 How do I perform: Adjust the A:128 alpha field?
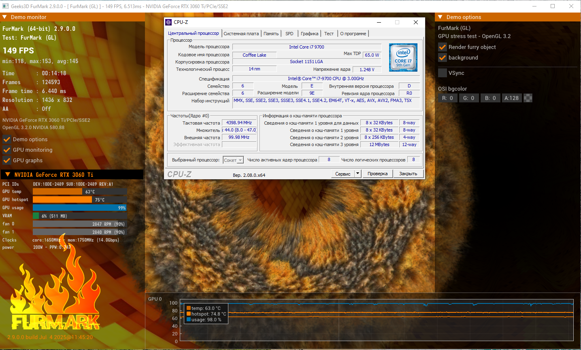[512, 98]
